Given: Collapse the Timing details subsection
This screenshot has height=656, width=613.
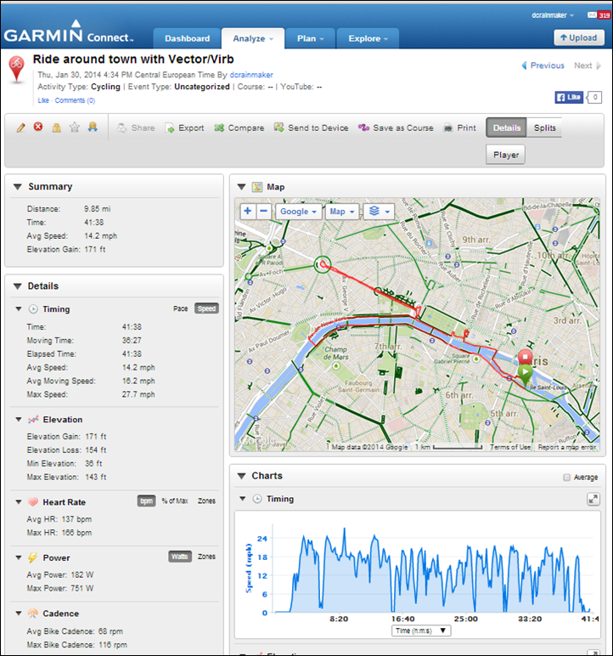Looking at the screenshot, I should pyautogui.click(x=19, y=309).
